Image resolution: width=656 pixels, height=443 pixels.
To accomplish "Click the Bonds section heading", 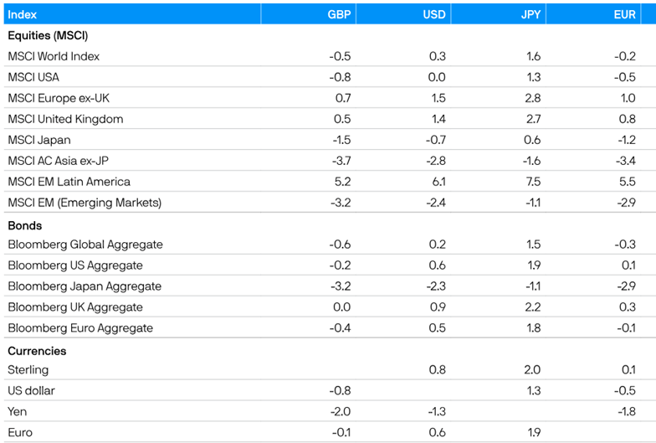I will click(24, 225).
